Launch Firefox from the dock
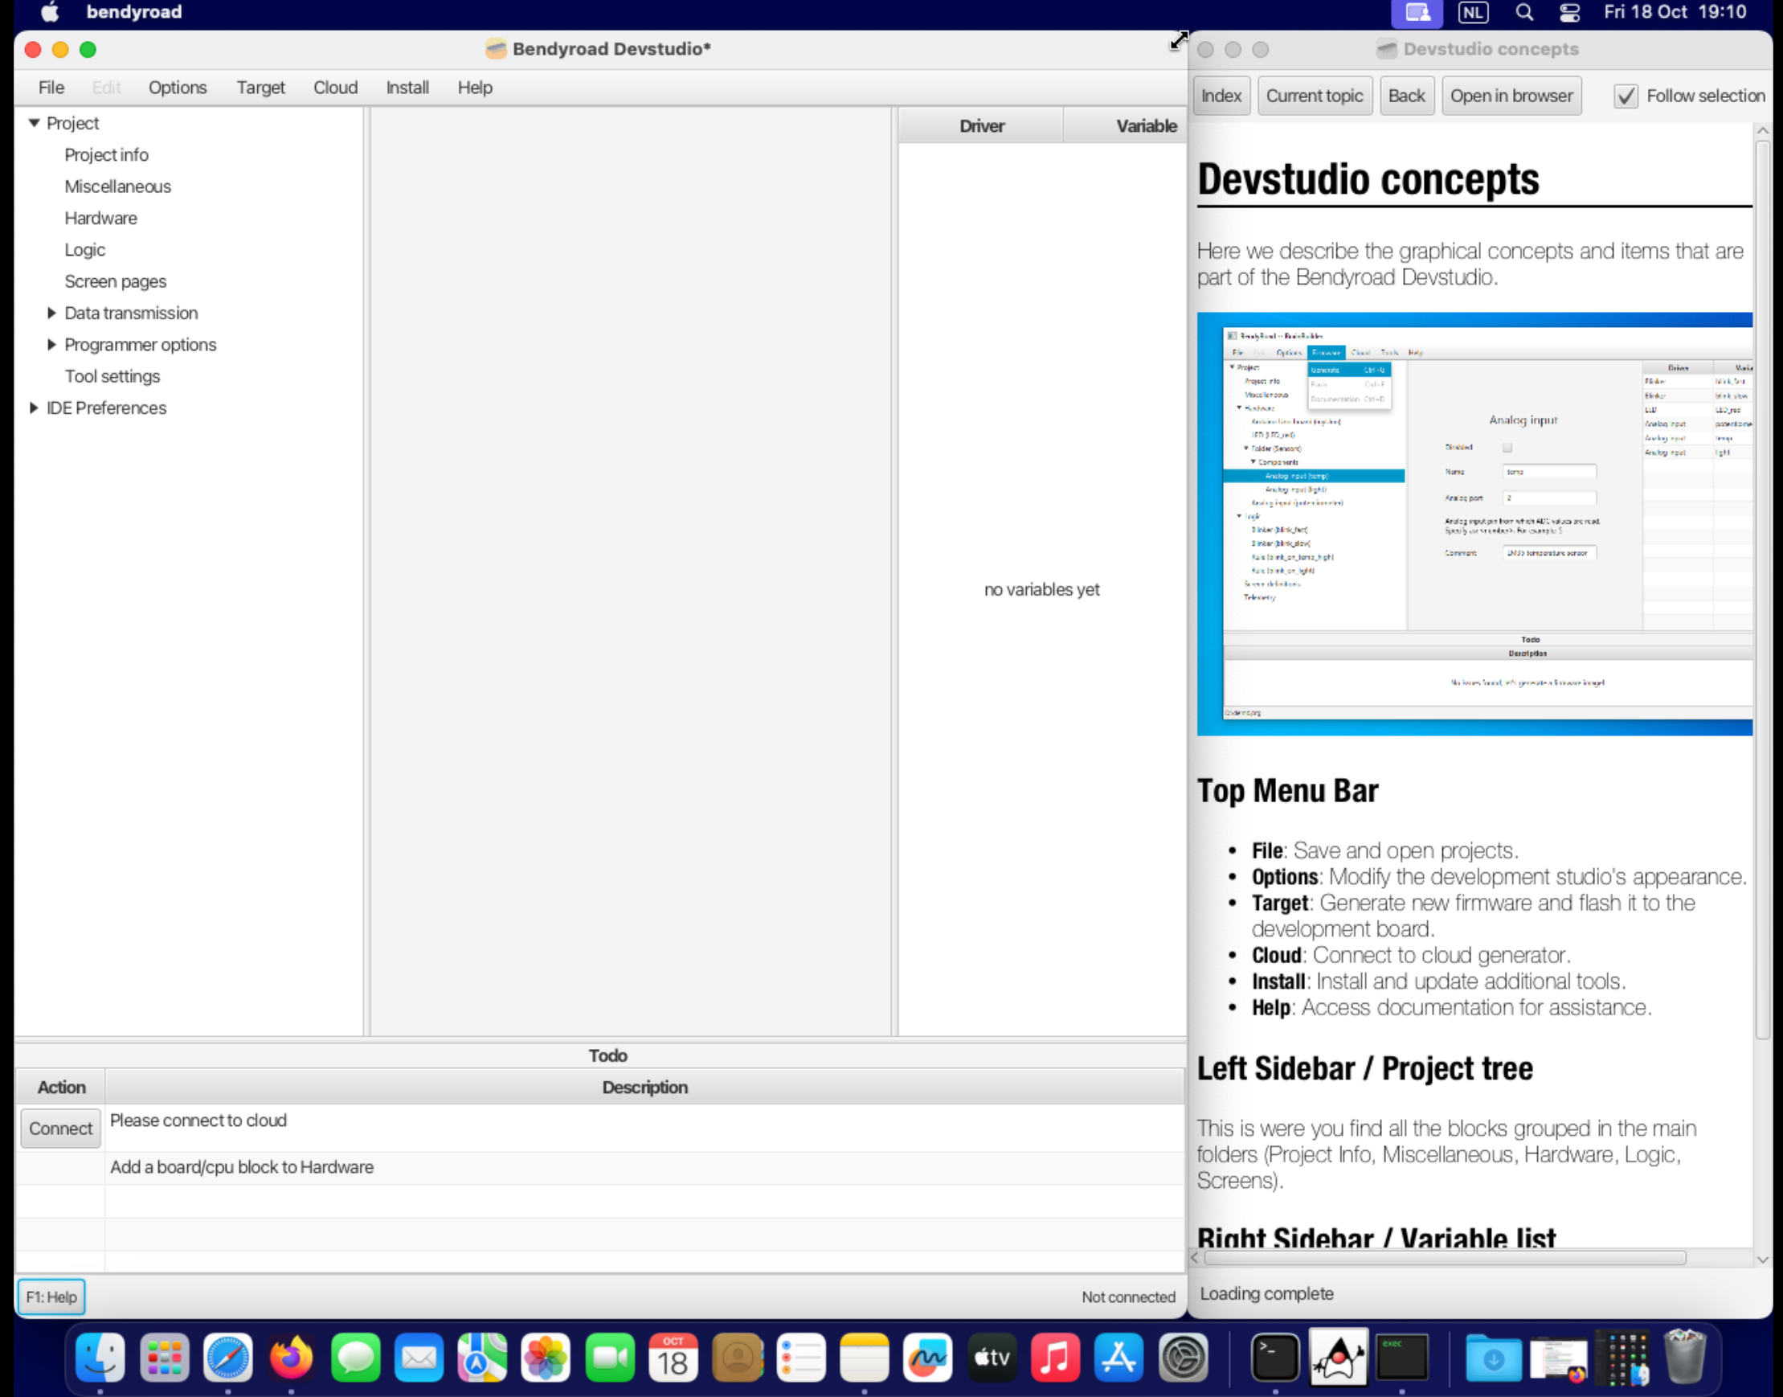Image resolution: width=1783 pixels, height=1397 pixels. 291,1358
